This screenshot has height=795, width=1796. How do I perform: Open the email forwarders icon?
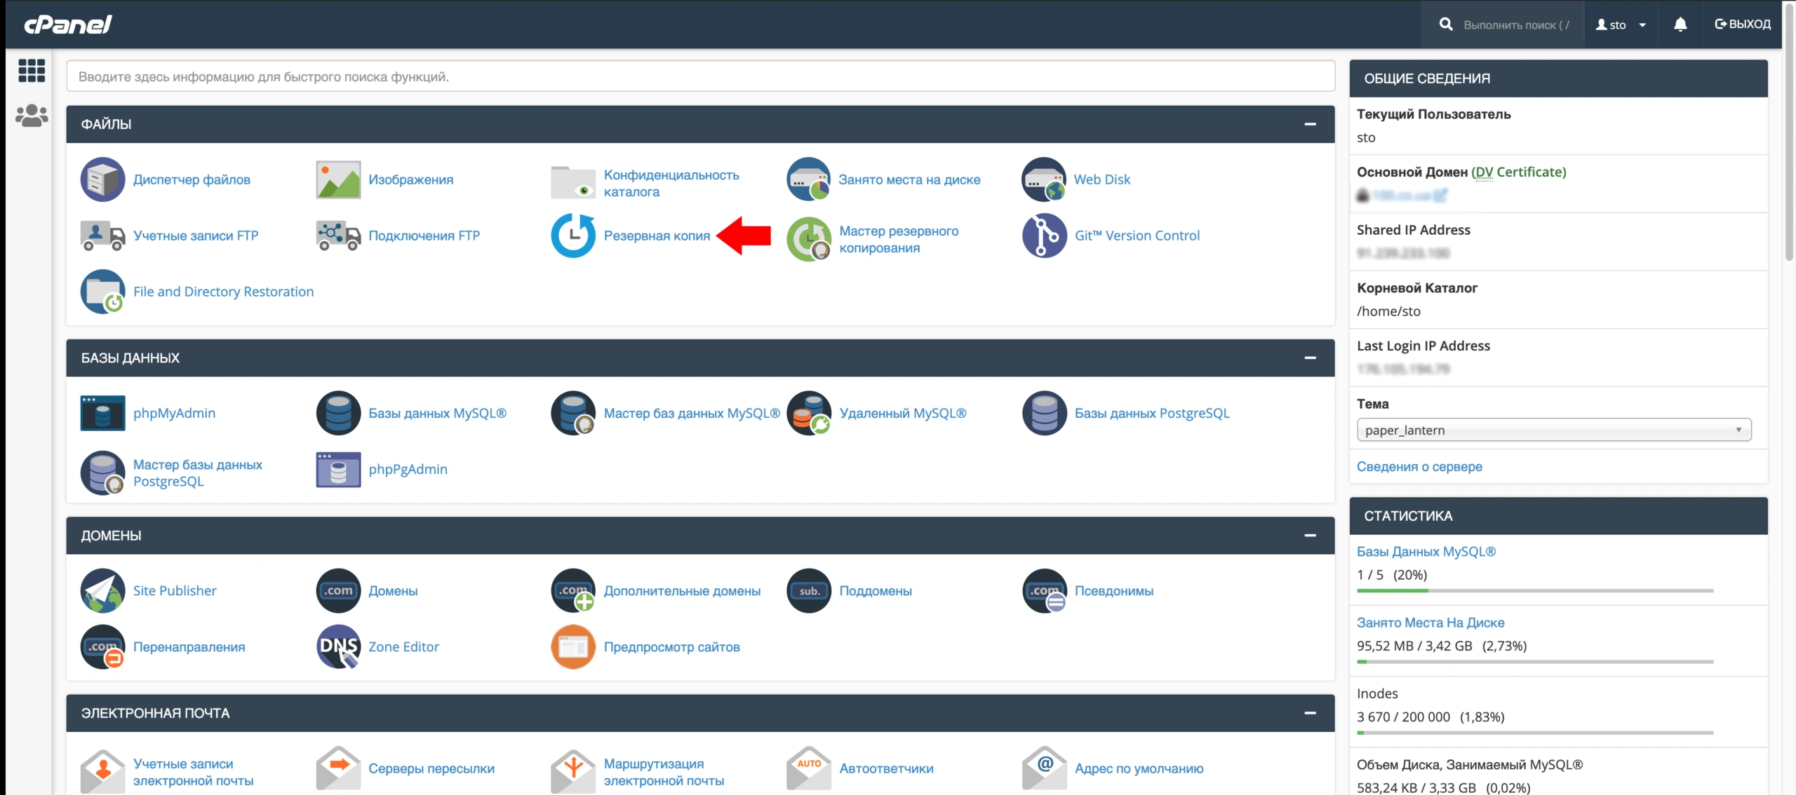338,769
